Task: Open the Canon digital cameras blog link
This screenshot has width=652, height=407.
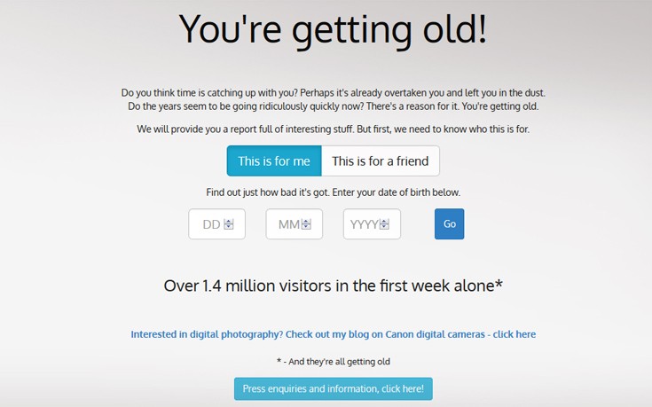Action: [x=333, y=334]
